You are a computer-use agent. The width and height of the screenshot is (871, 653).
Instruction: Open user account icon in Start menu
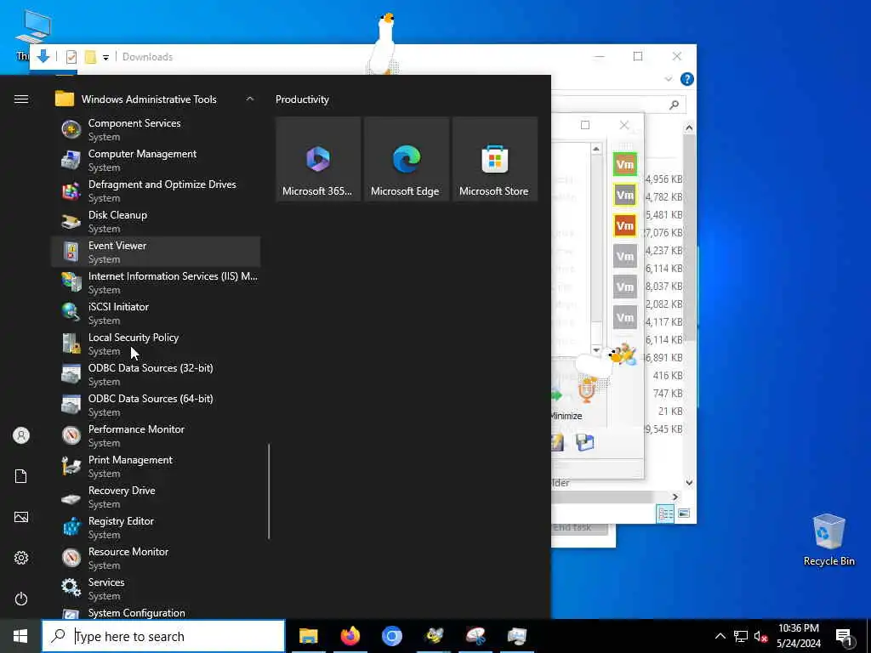(21, 435)
